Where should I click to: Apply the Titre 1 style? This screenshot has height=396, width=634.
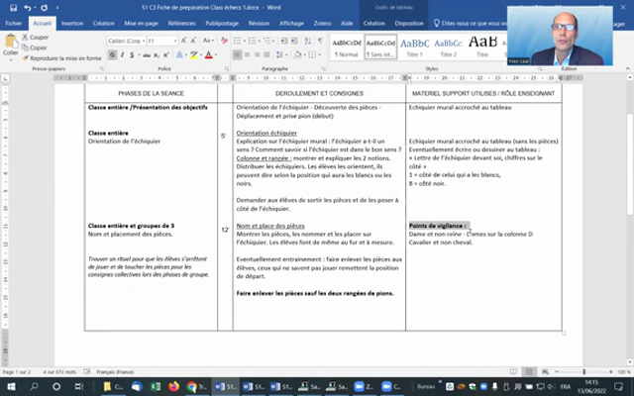pos(414,46)
